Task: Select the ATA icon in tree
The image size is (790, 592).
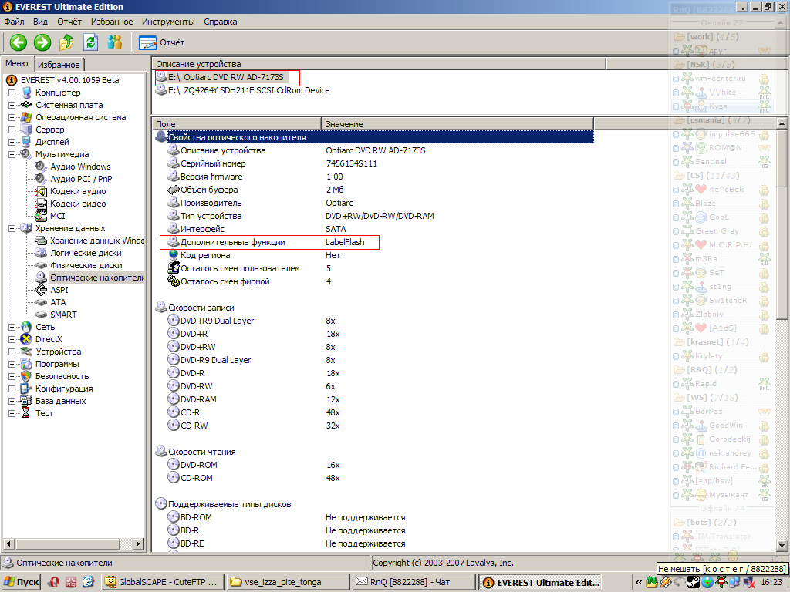Action: point(41,302)
